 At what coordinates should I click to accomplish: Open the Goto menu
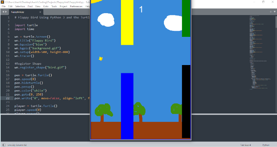pyautogui.click(x=46, y=6)
